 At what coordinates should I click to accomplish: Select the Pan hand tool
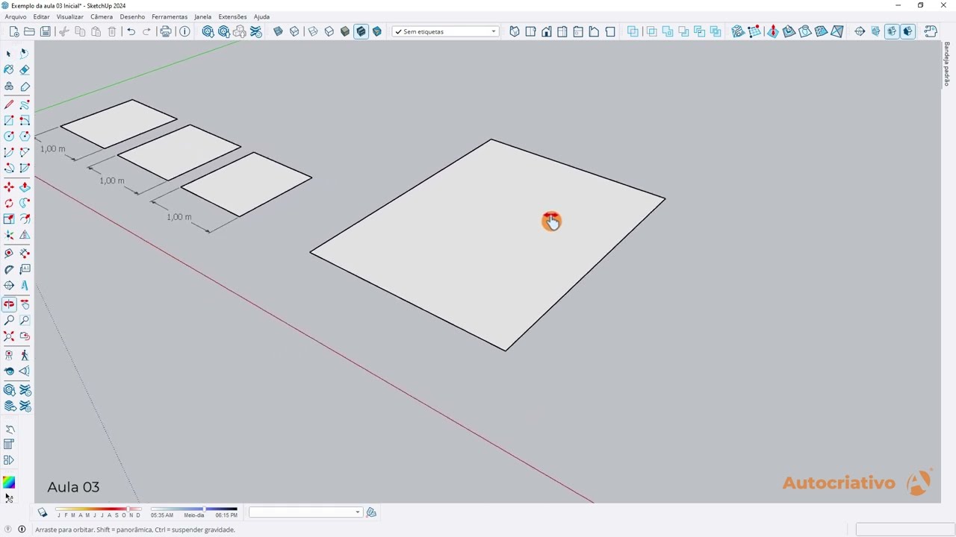pos(25,304)
